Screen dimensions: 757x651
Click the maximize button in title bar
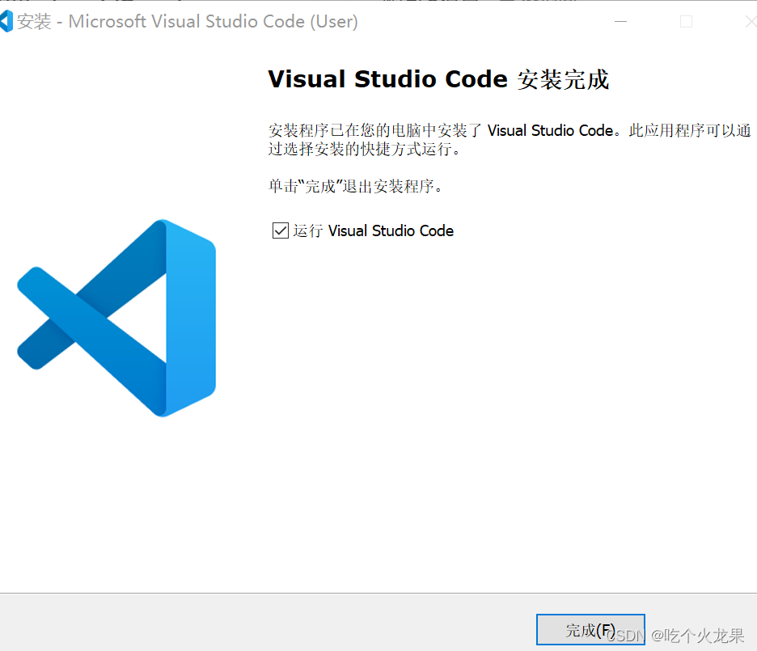click(x=686, y=22)
